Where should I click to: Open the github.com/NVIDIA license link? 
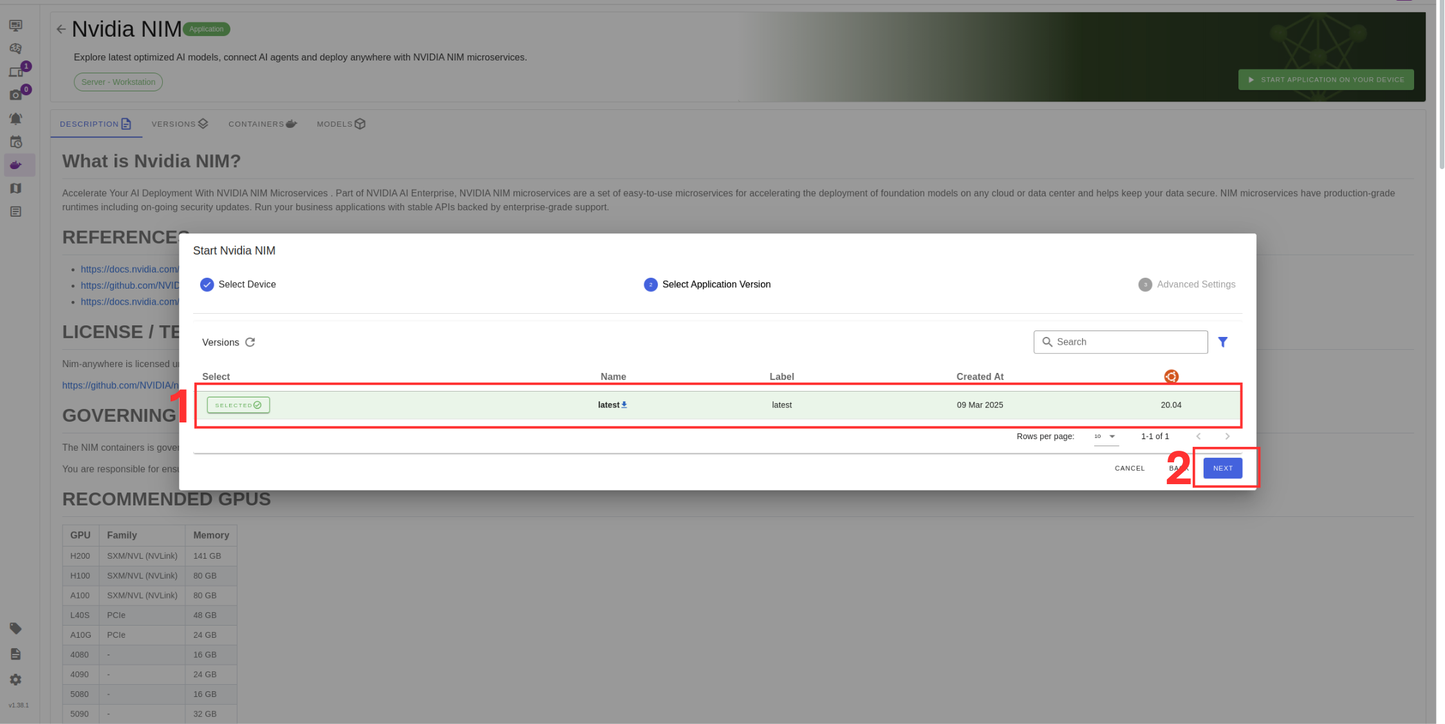pos(120,385)
